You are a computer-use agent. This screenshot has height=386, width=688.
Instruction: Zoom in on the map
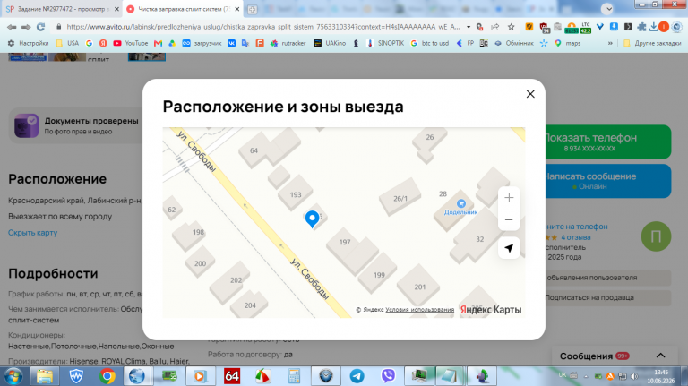point(509,198)
